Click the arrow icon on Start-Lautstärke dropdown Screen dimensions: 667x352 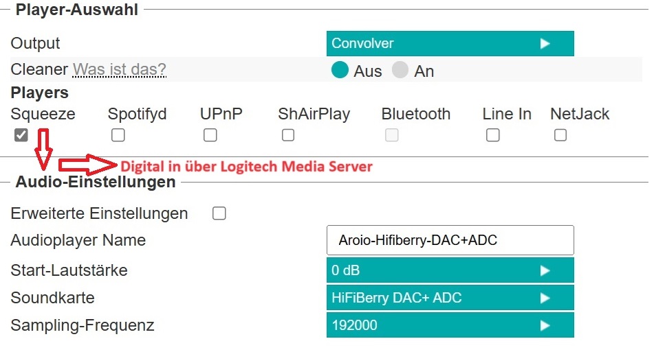pyautogui.click(x=545, y=270)
